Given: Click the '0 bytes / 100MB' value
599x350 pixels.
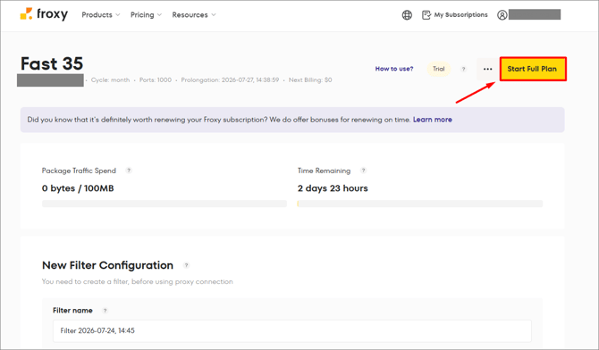Looking at the screenshot, I should click(x=78, y=188).
